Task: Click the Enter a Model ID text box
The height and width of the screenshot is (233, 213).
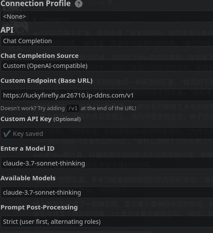Action: point(107,163)
